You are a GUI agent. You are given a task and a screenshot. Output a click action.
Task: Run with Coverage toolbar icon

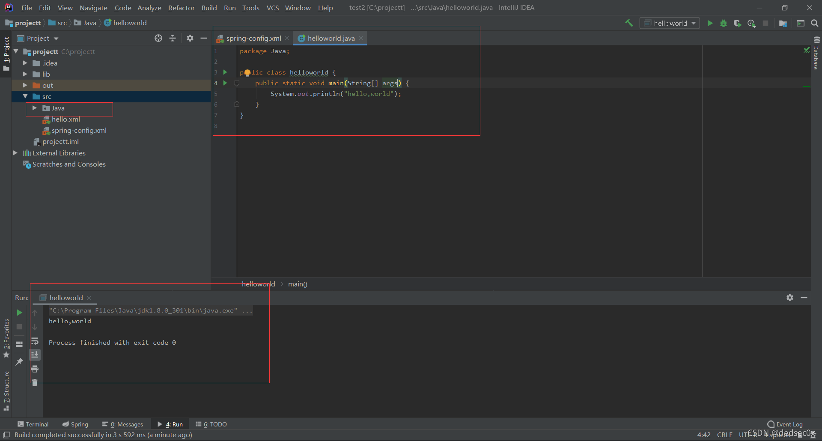[737, 23]
